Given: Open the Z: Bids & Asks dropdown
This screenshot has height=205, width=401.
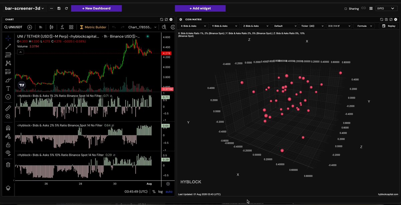Looking at the screenshot, I should coord(256,26).
